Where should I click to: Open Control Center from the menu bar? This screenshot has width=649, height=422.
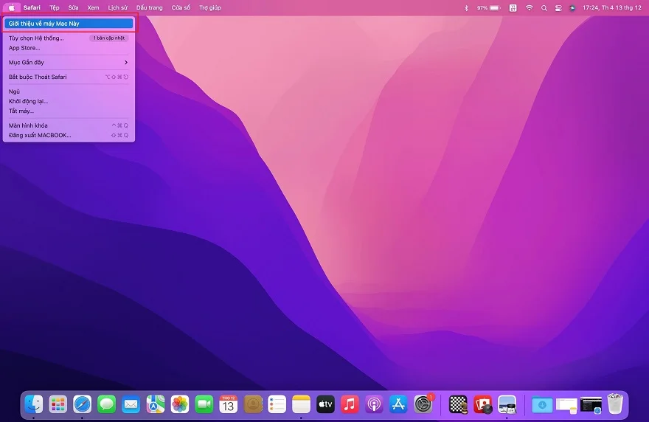pos(558,7)
